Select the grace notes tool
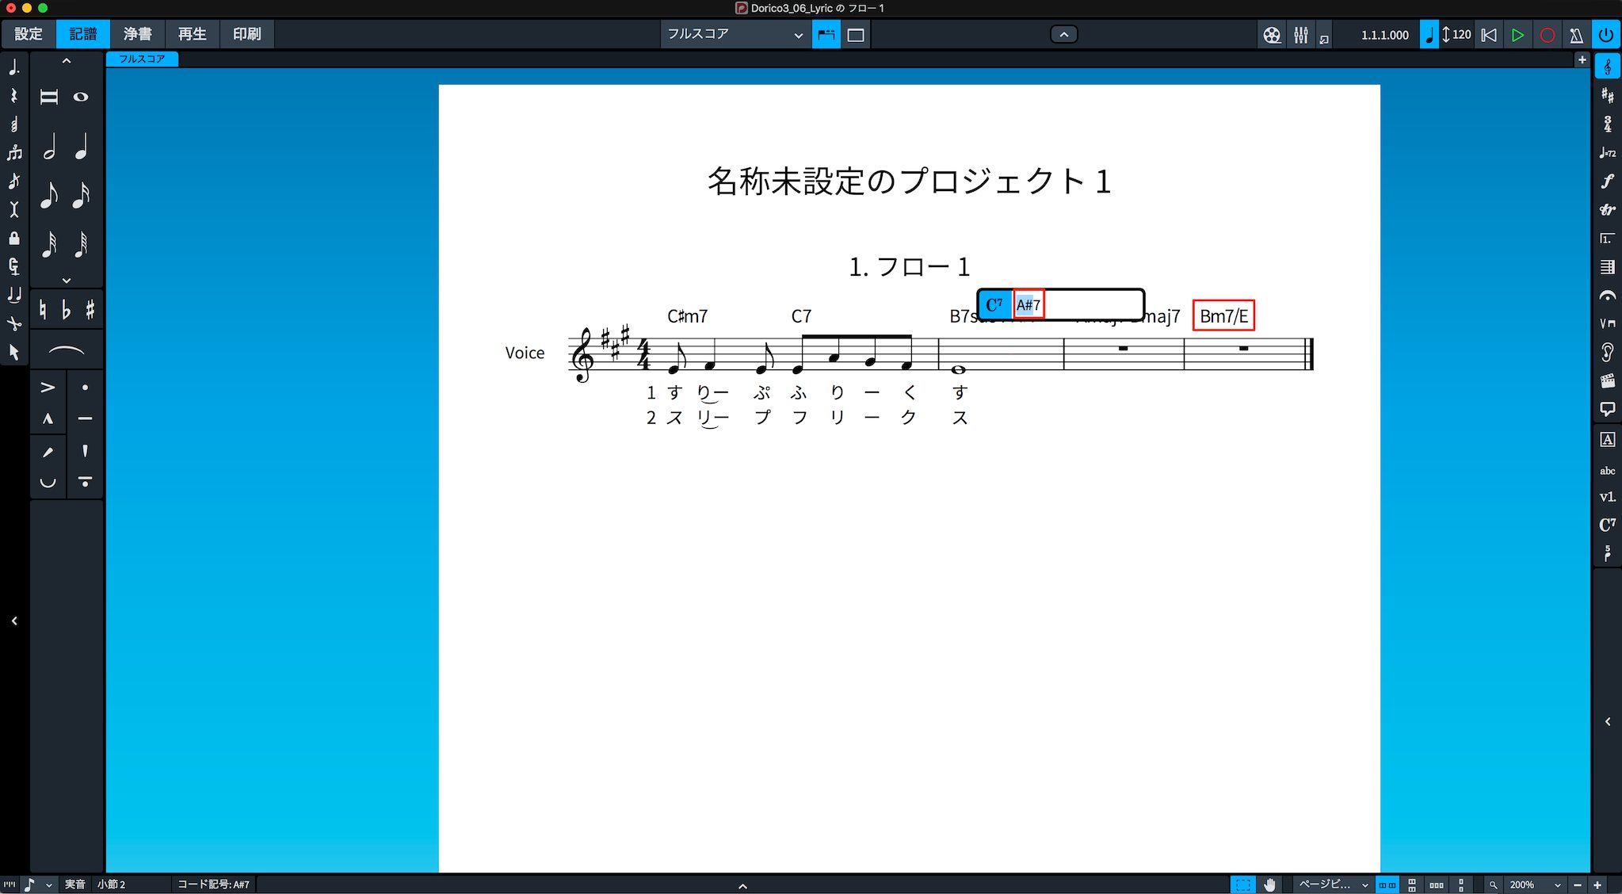 click(13, 181)
